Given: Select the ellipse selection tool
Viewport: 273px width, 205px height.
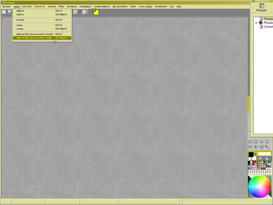Looking at the screenshot, I should pos(261,142).
